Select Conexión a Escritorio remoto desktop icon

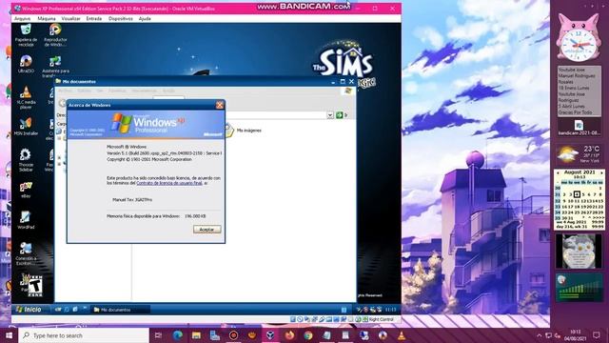(26, 253)
